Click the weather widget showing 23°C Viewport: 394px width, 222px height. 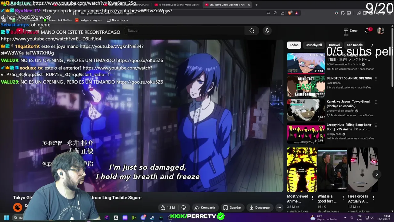coord(323,218)
